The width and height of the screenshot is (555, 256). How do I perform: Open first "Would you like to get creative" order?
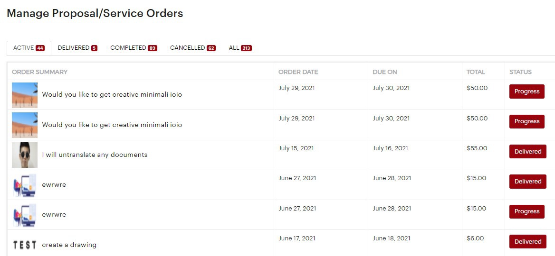click(112, 94)
